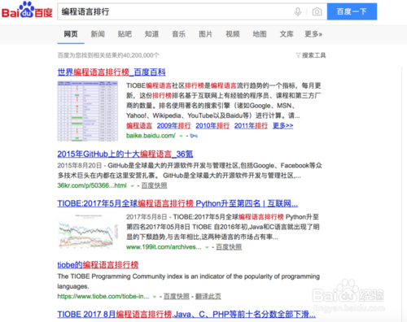Activate voice search microphone icon
Screen dimensions: 407x322
click(x=298, y=11)
